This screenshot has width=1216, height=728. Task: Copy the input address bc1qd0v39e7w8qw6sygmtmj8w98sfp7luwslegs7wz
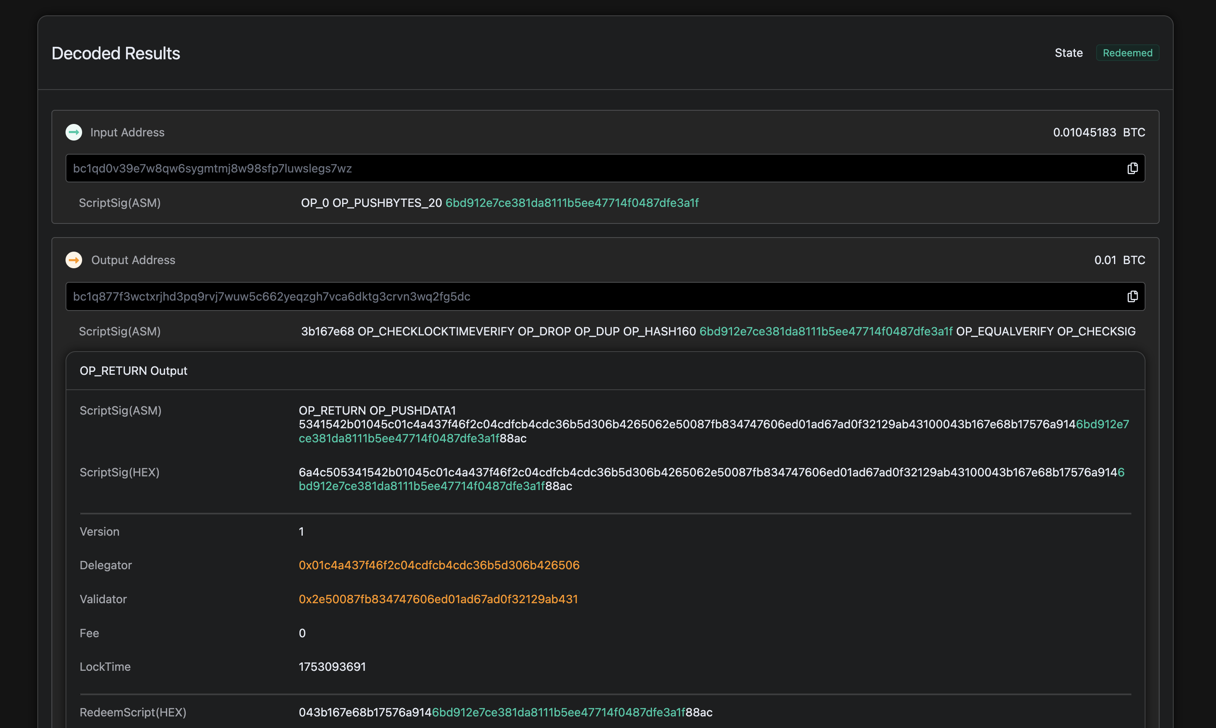click(1132, 168)
